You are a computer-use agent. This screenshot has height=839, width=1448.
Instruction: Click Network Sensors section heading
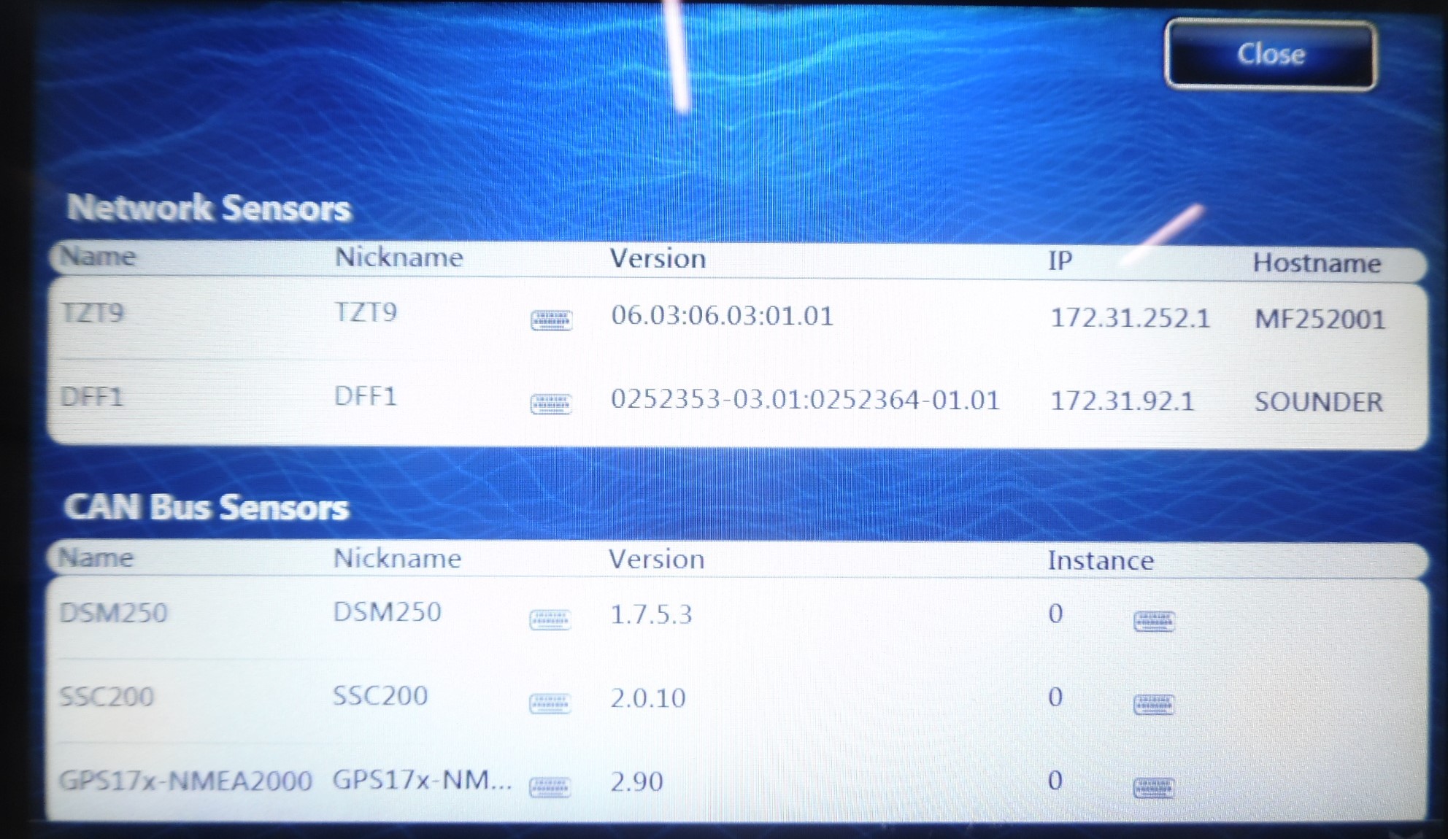[x=209, y=208]
